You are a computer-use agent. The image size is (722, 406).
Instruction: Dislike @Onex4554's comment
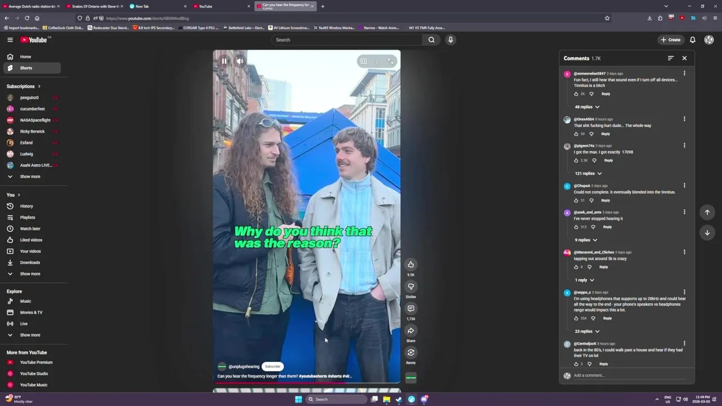pos(591,134)
